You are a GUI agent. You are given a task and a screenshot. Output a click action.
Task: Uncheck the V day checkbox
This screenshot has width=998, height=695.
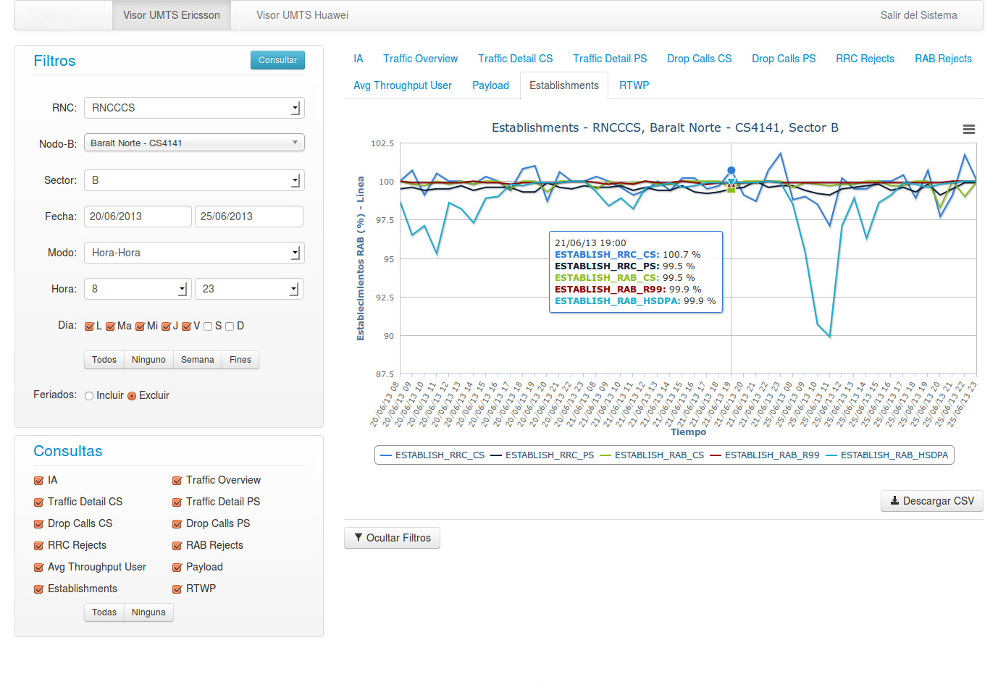[186, 327]
